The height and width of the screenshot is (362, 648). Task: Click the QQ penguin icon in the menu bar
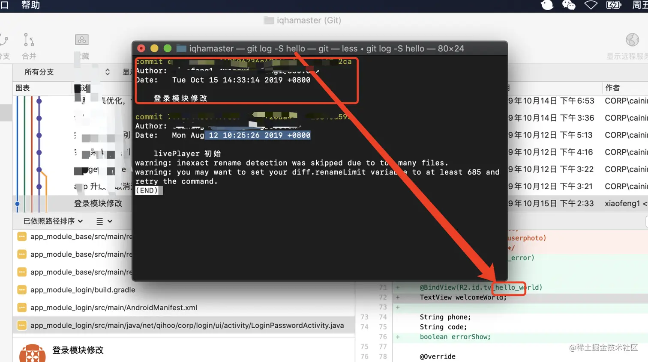click(547, 5)
